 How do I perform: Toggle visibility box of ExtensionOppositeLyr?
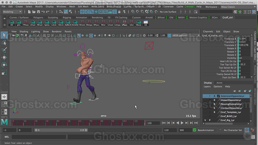tap(205, 96)
